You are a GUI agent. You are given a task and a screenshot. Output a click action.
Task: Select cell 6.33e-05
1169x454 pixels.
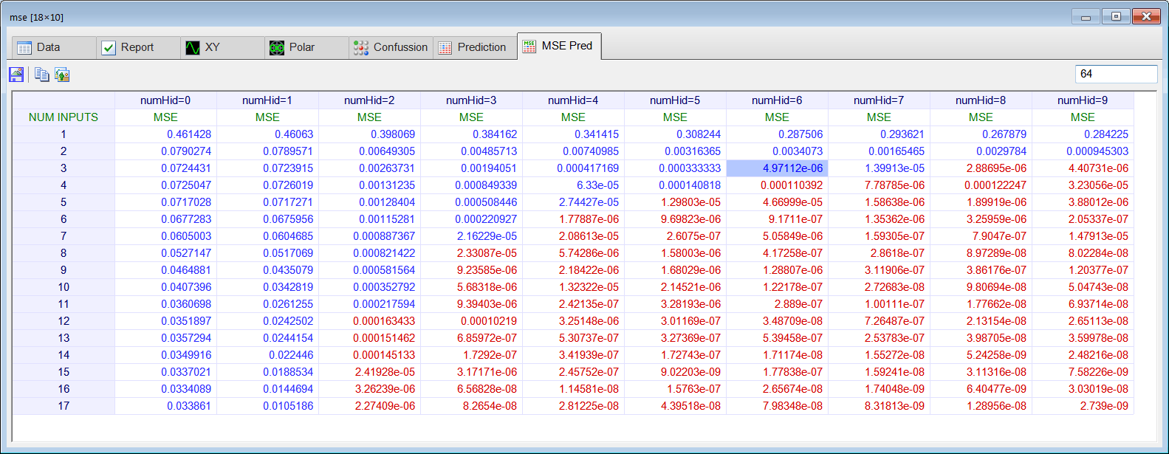pos(573,185)
